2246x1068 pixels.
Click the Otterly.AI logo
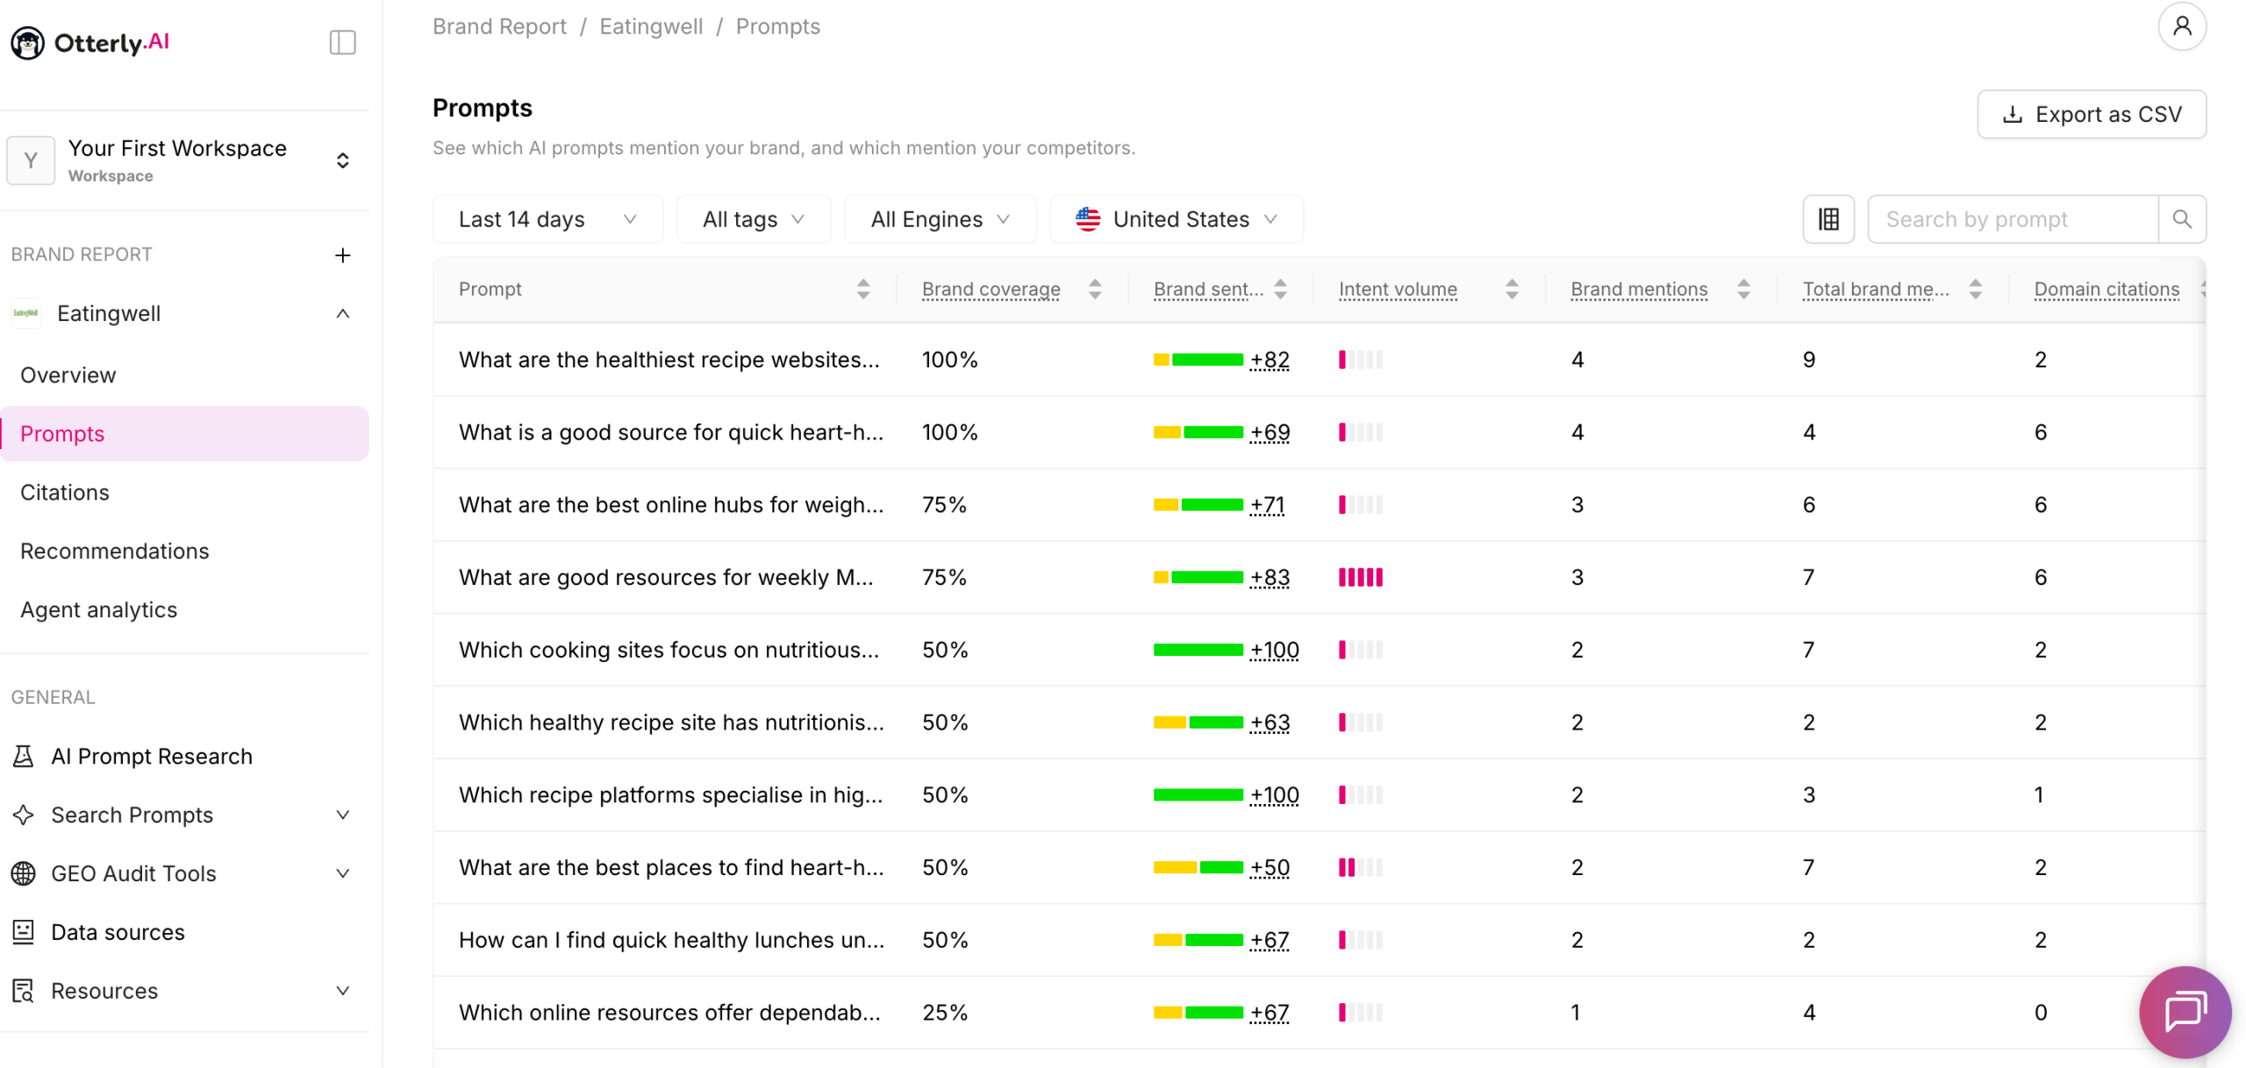89,42
